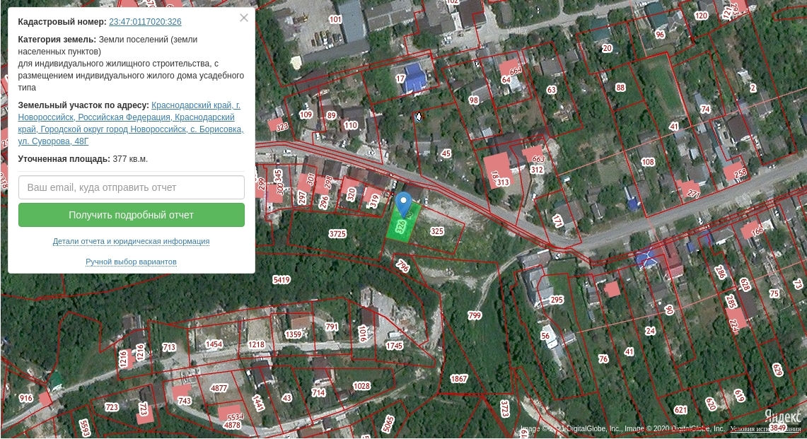Click parcel label 325 on map
The height and width of the screenshot is (439, 807).
436,231
